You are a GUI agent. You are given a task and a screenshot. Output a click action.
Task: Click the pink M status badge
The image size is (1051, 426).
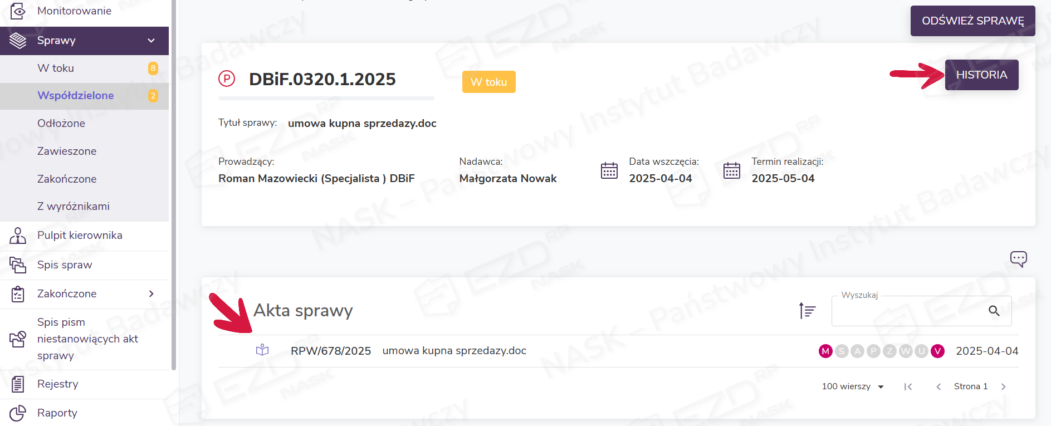[825, 351]
